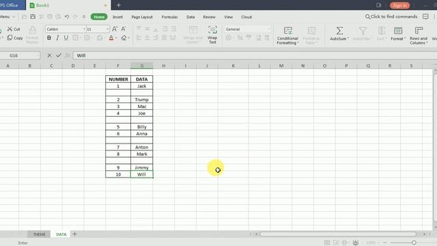Image resolution: width=437 pixels, height=246 pixels.
Task: Increase font size with the larger A icon
Action: tap(115, 29)
